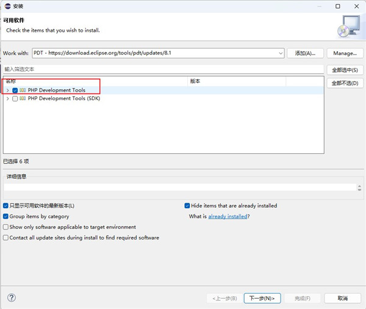Viewport: 366px width, 309px height.
Task: Expand the PHP Development Tools tree node
Action: (x=8, y=90)
